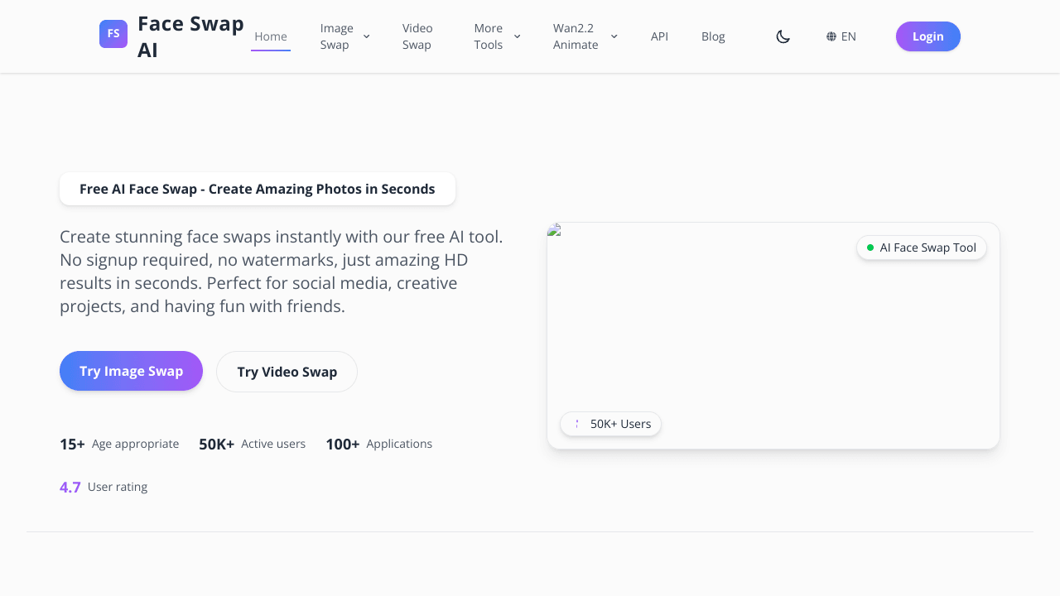Expand the Wan2.2 Animate dropdown chevron

click(x=614, y=36)
